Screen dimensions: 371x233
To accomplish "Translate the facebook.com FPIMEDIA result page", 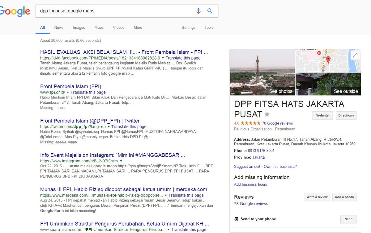I will [183, 58].
